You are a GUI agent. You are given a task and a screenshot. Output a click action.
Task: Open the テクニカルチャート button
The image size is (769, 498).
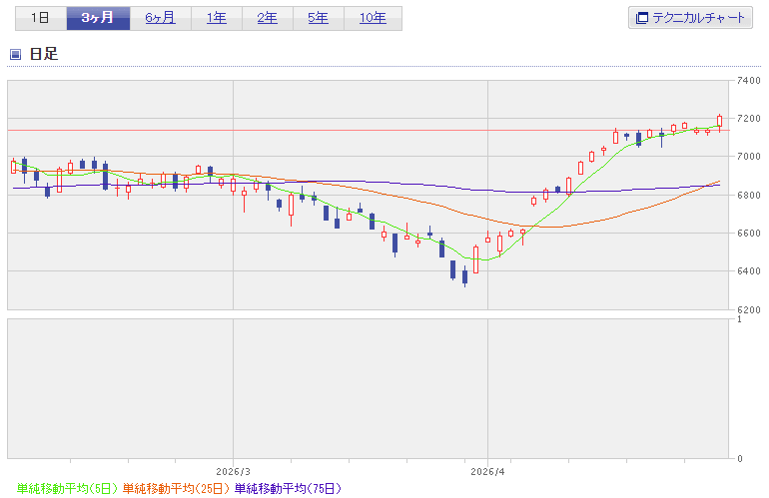(690, 18)
